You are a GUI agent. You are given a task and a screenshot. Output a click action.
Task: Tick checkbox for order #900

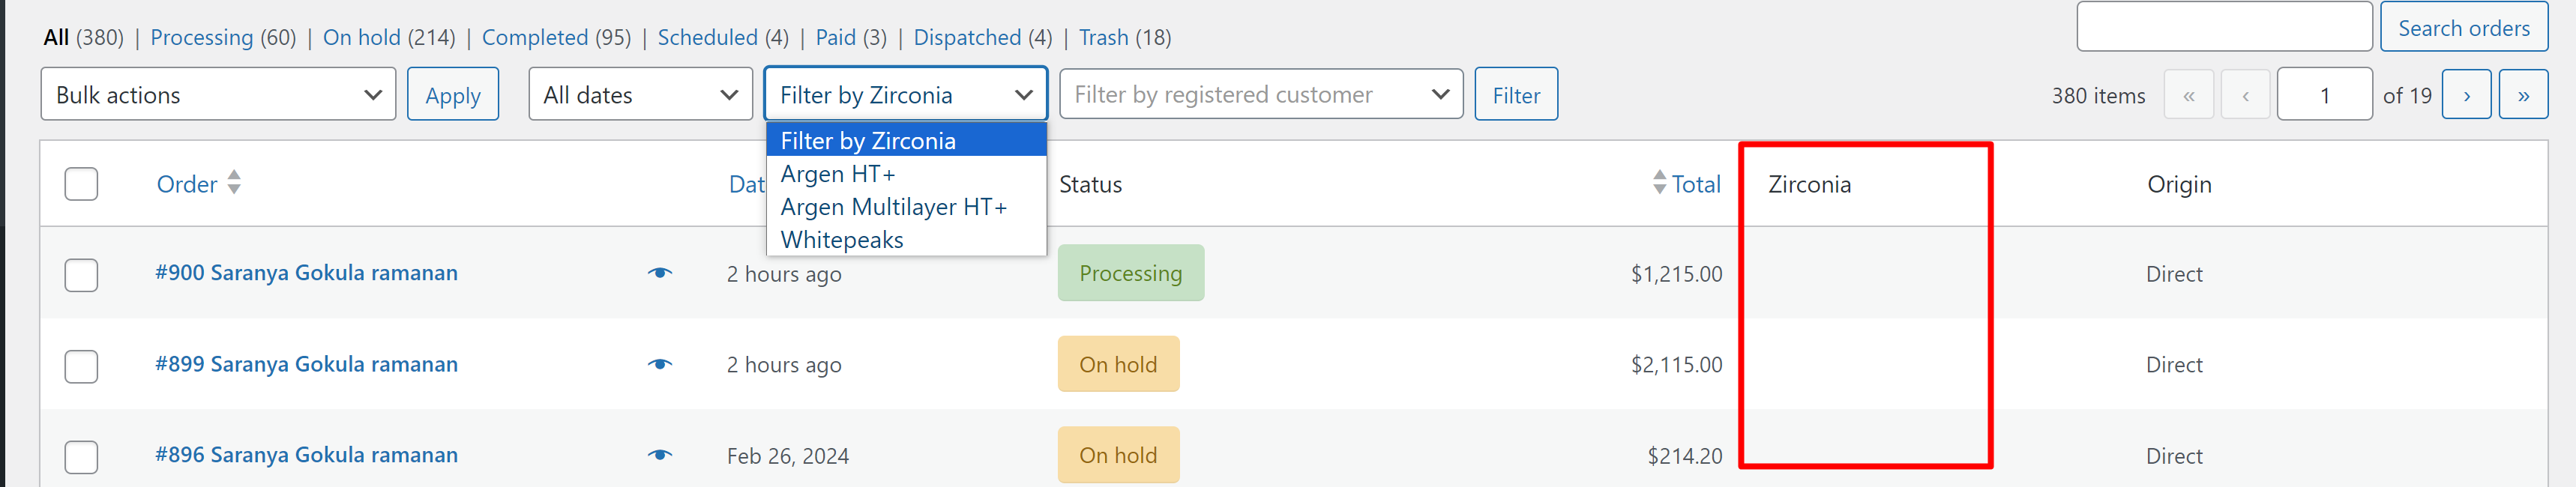81,275
